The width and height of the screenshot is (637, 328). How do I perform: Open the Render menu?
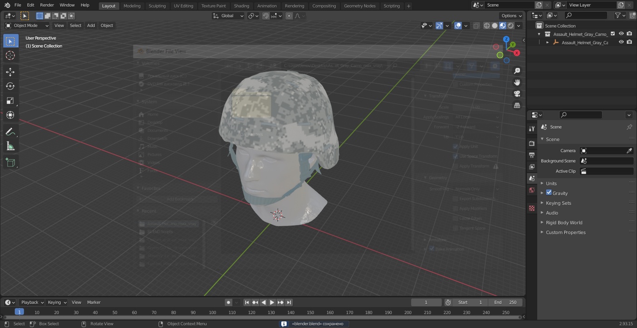(47, 5)
